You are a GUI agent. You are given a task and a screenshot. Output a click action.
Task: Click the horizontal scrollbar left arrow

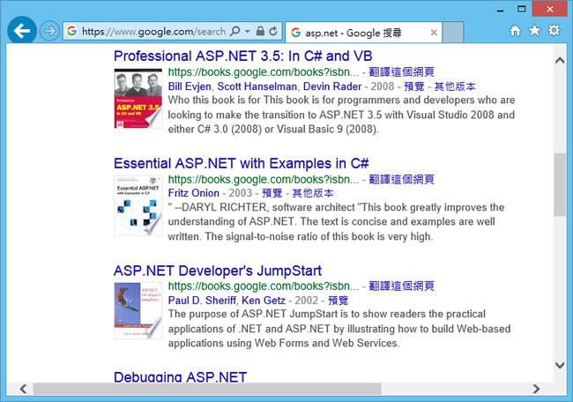(x=24, y=389)
